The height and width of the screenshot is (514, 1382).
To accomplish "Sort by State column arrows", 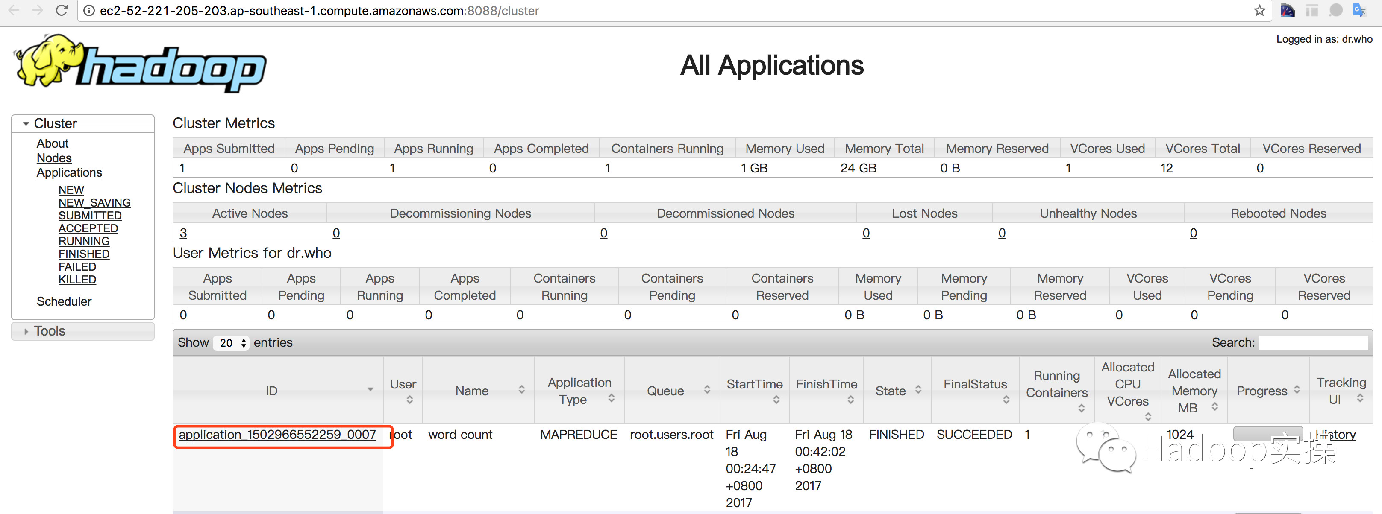I will pyautogui.click(x=918, y=390).
